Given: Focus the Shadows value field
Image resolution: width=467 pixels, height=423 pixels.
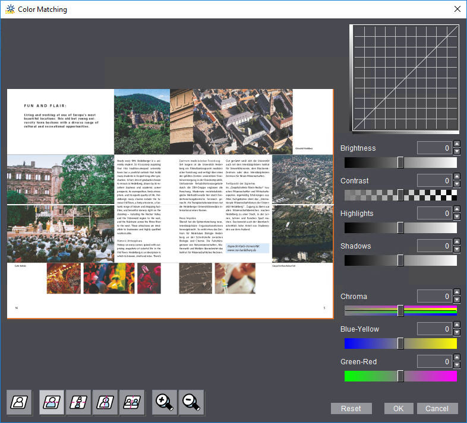Looking at the screenshot, I should pos(434,246).
